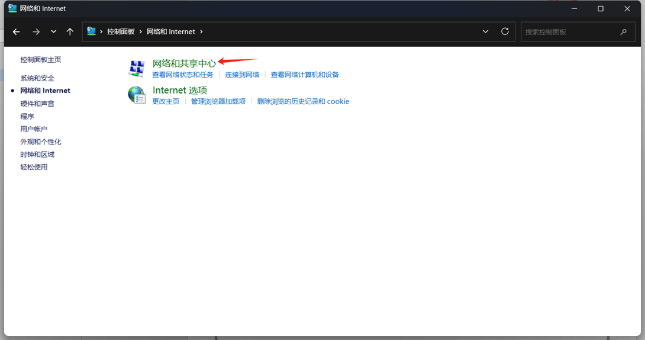
Task: Expand the address bar history dropdown
Action: tap(485, 31)
